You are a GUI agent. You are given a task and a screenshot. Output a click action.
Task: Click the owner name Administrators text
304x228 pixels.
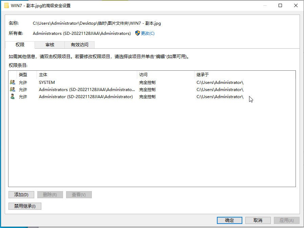82,33
